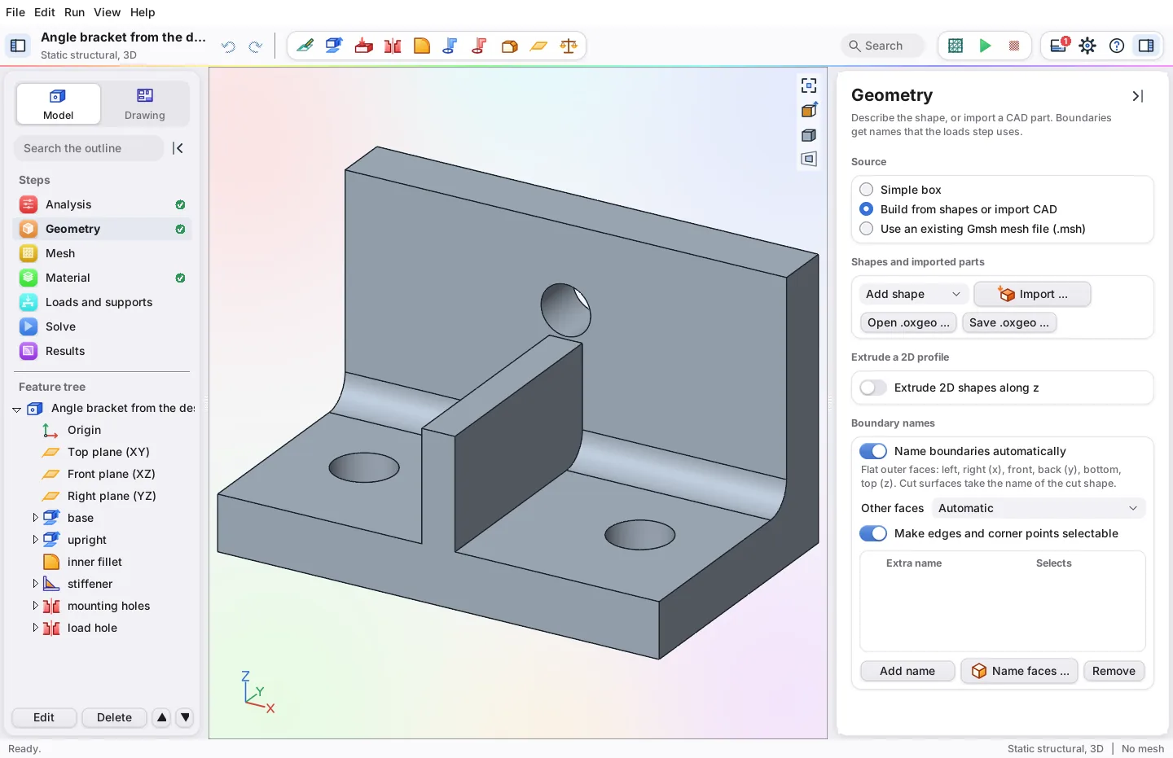Toggle the left sidebar icon beside title
This screenshot has width=1173, height=758.
click(18, 46)
